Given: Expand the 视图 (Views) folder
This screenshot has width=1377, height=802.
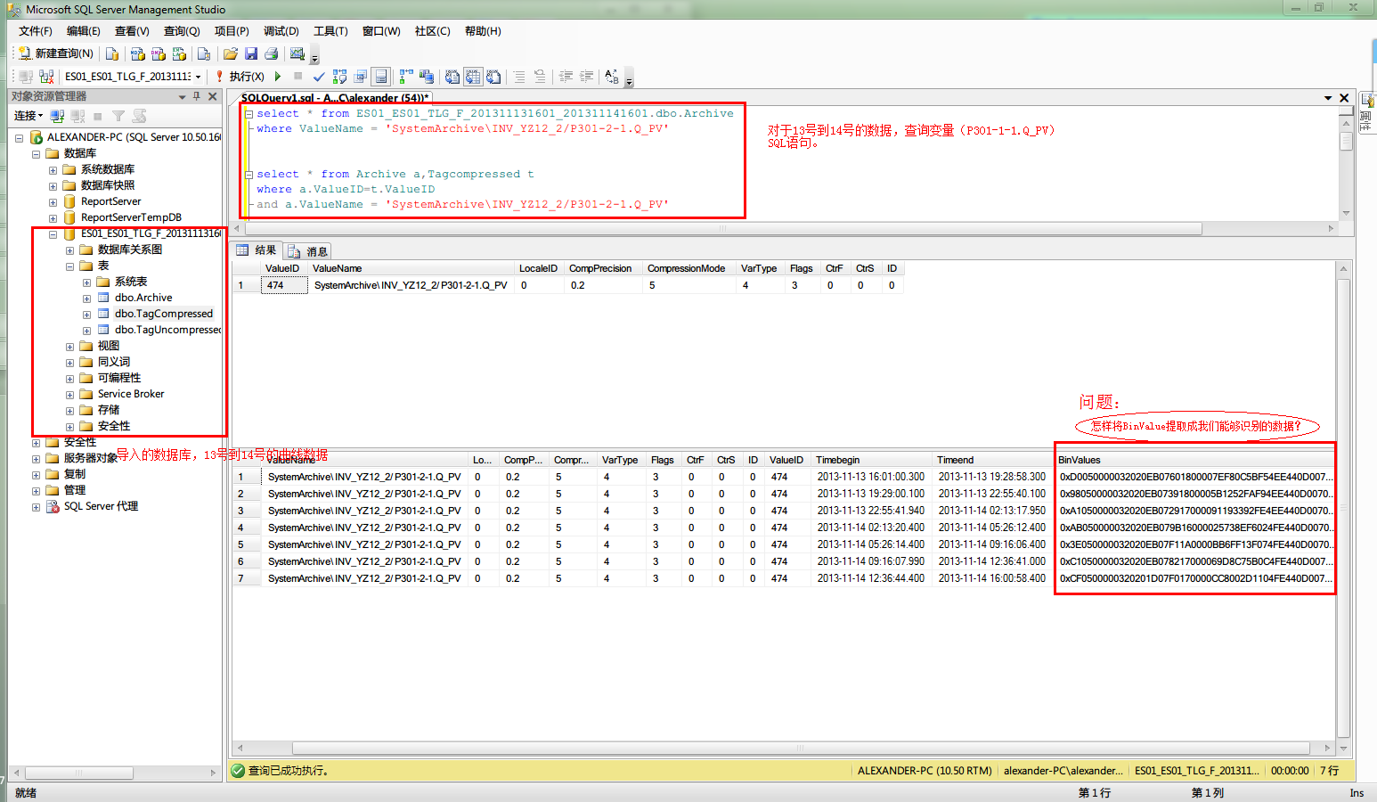Looking at the screenshot, I should (69, 346).
